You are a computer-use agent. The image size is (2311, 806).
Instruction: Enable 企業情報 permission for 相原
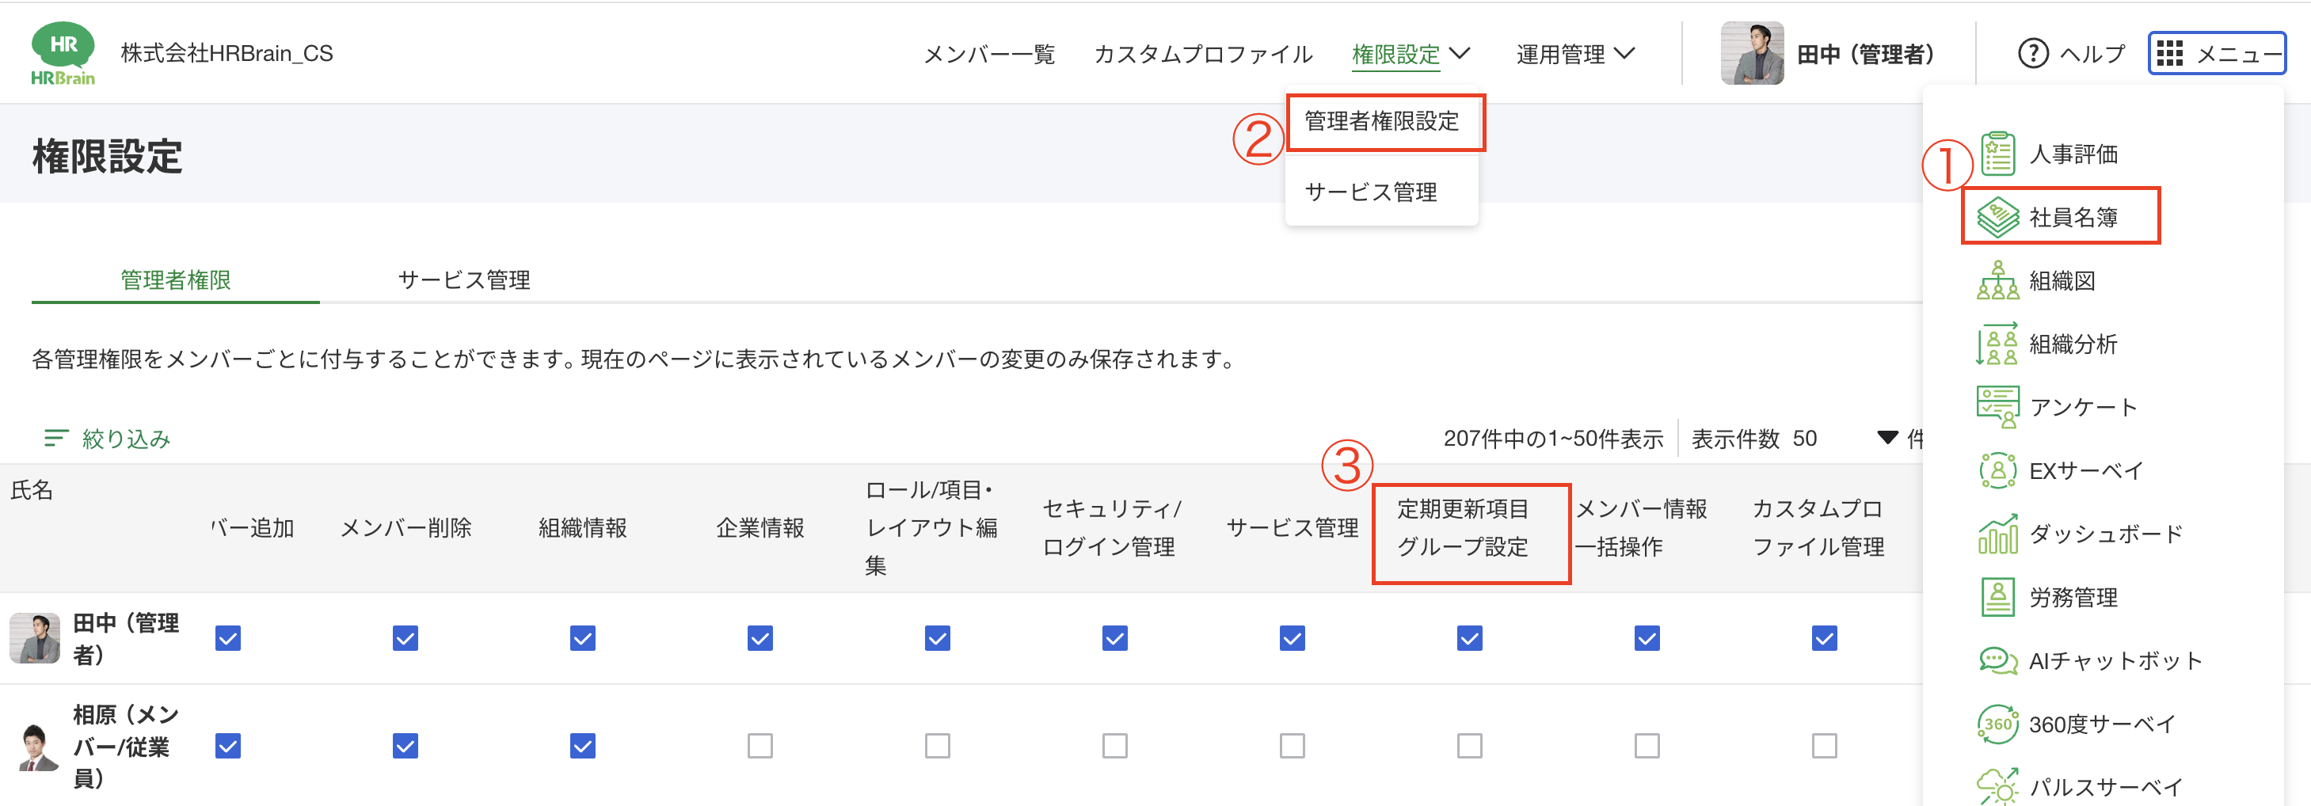tap(759, 745)
